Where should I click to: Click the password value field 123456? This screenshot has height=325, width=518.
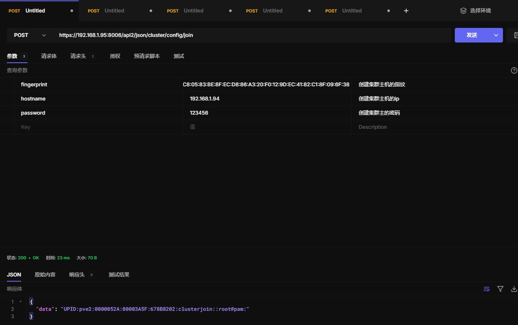(x=267, y=113)
